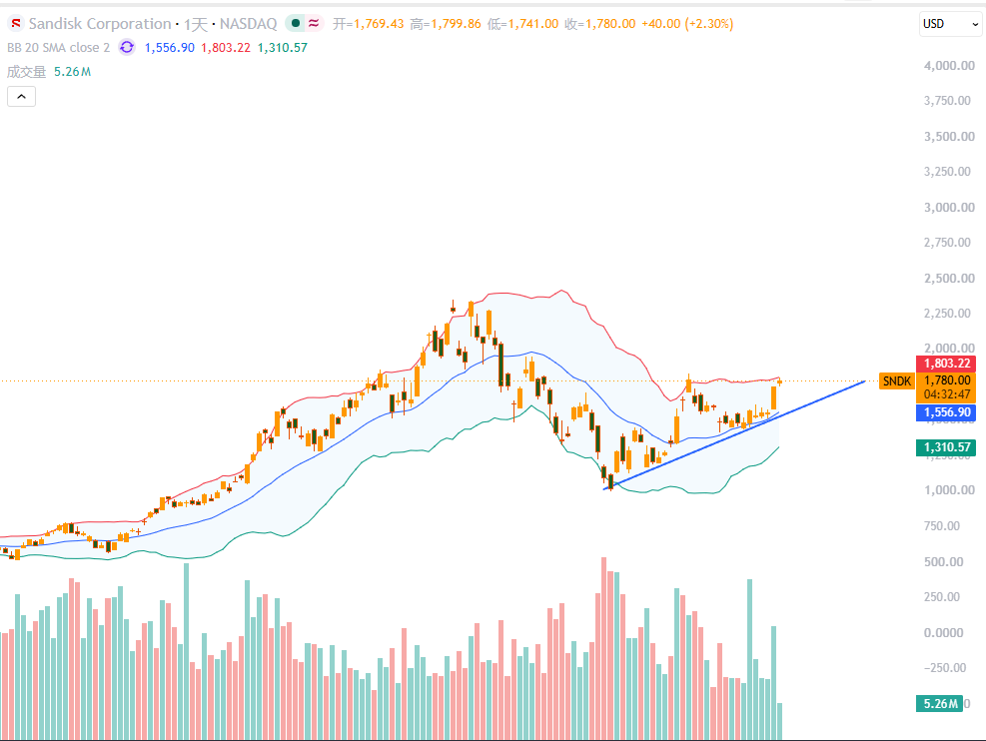Viewport: 986px width, 741px height.
Task: Click the 750.00 price scale label
Action: (941, 526)
